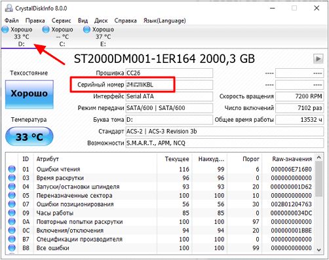Click status orb for attribute 01
This screenshot has height=260, width=329.
coord(12,169)
